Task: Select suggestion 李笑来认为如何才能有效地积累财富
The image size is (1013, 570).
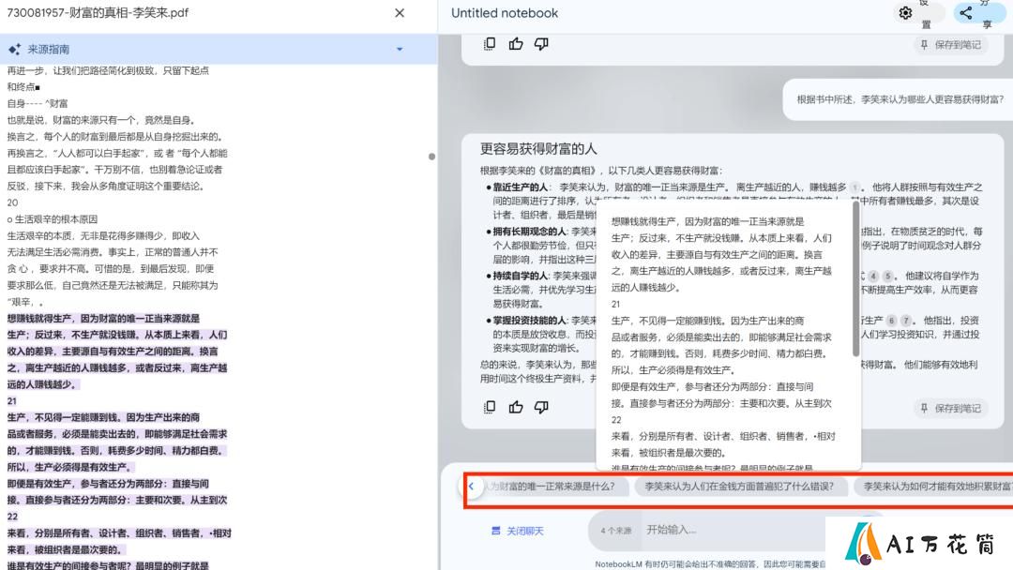Action: [x=933, y=486]
